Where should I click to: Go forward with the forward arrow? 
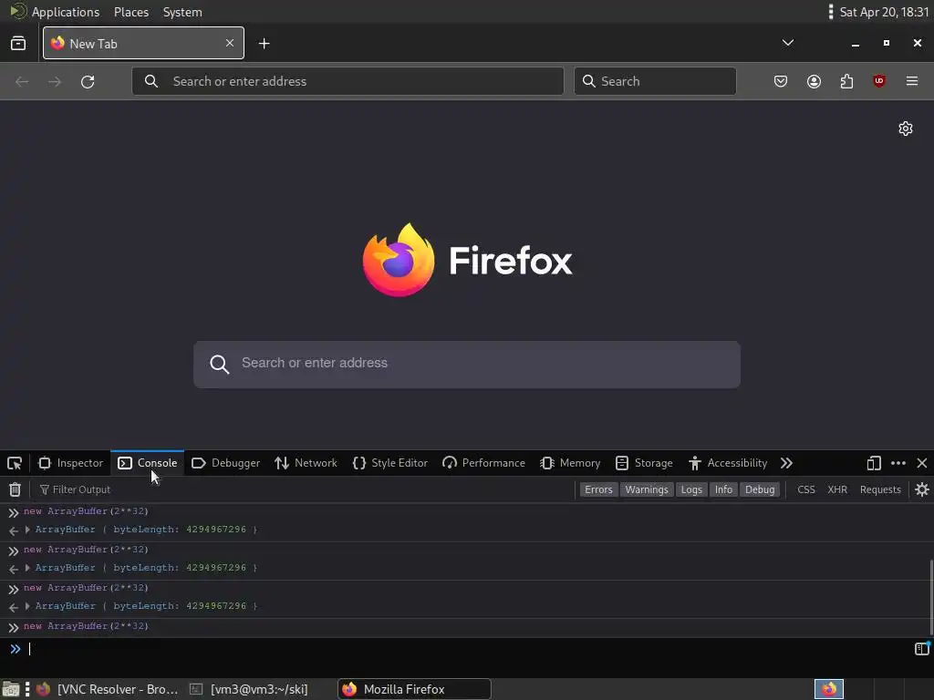pos(55,81)
